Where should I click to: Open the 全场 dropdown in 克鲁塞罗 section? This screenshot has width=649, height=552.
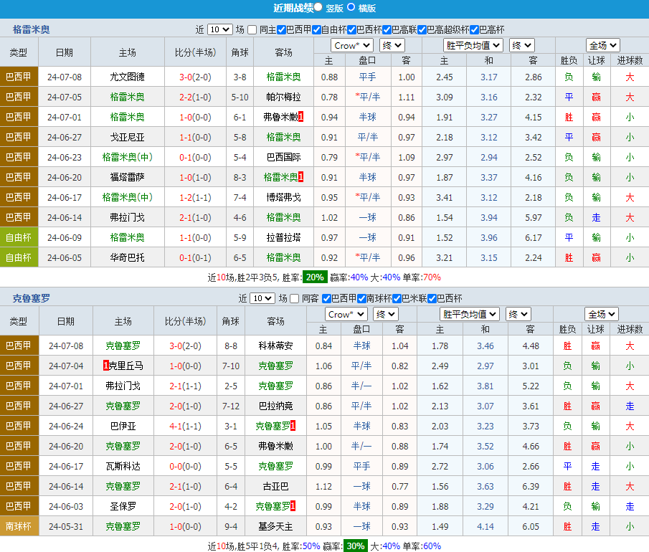(x=601, y=314)
